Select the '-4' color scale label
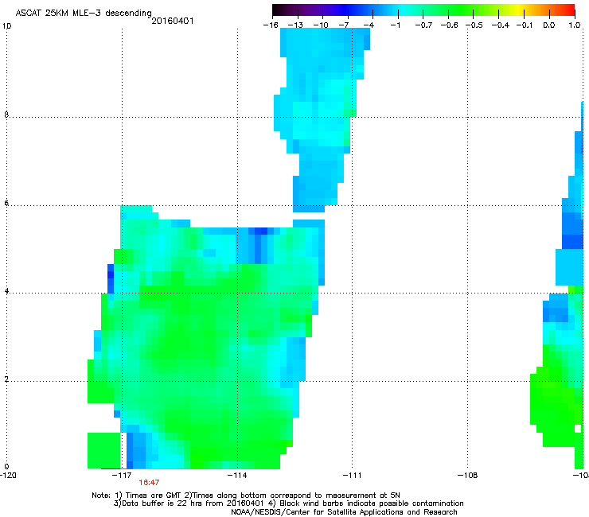Image resolution: width=589 pixels, height=517 pixels. [369, 25]
